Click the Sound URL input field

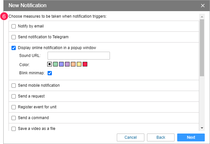[x=78, y=56]
